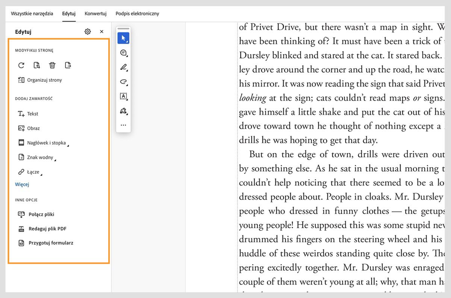Select the text box tool
451x298 pixels.
click(123, 96)
